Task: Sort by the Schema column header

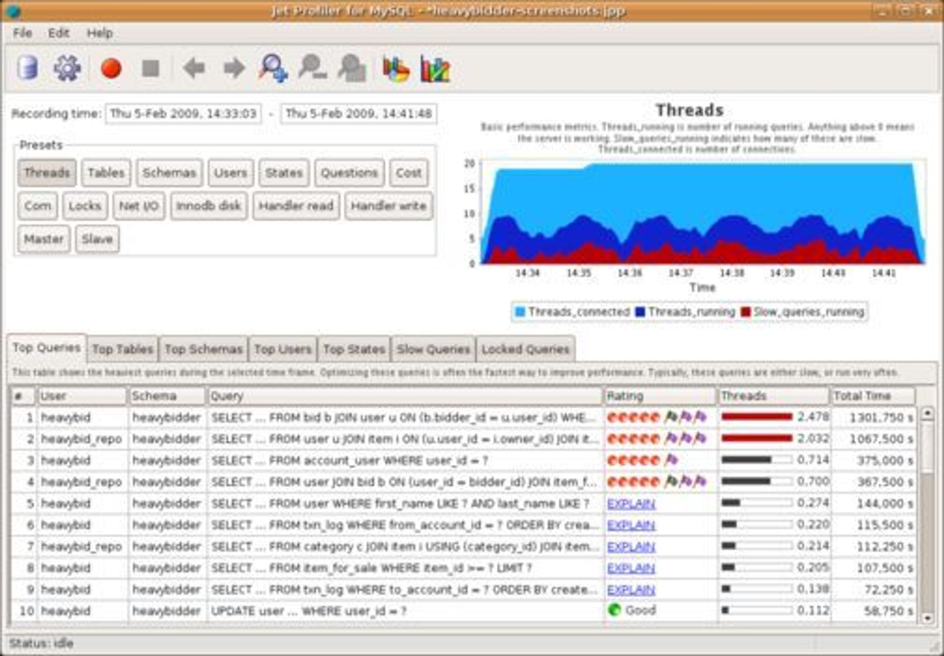Action: 167,396
